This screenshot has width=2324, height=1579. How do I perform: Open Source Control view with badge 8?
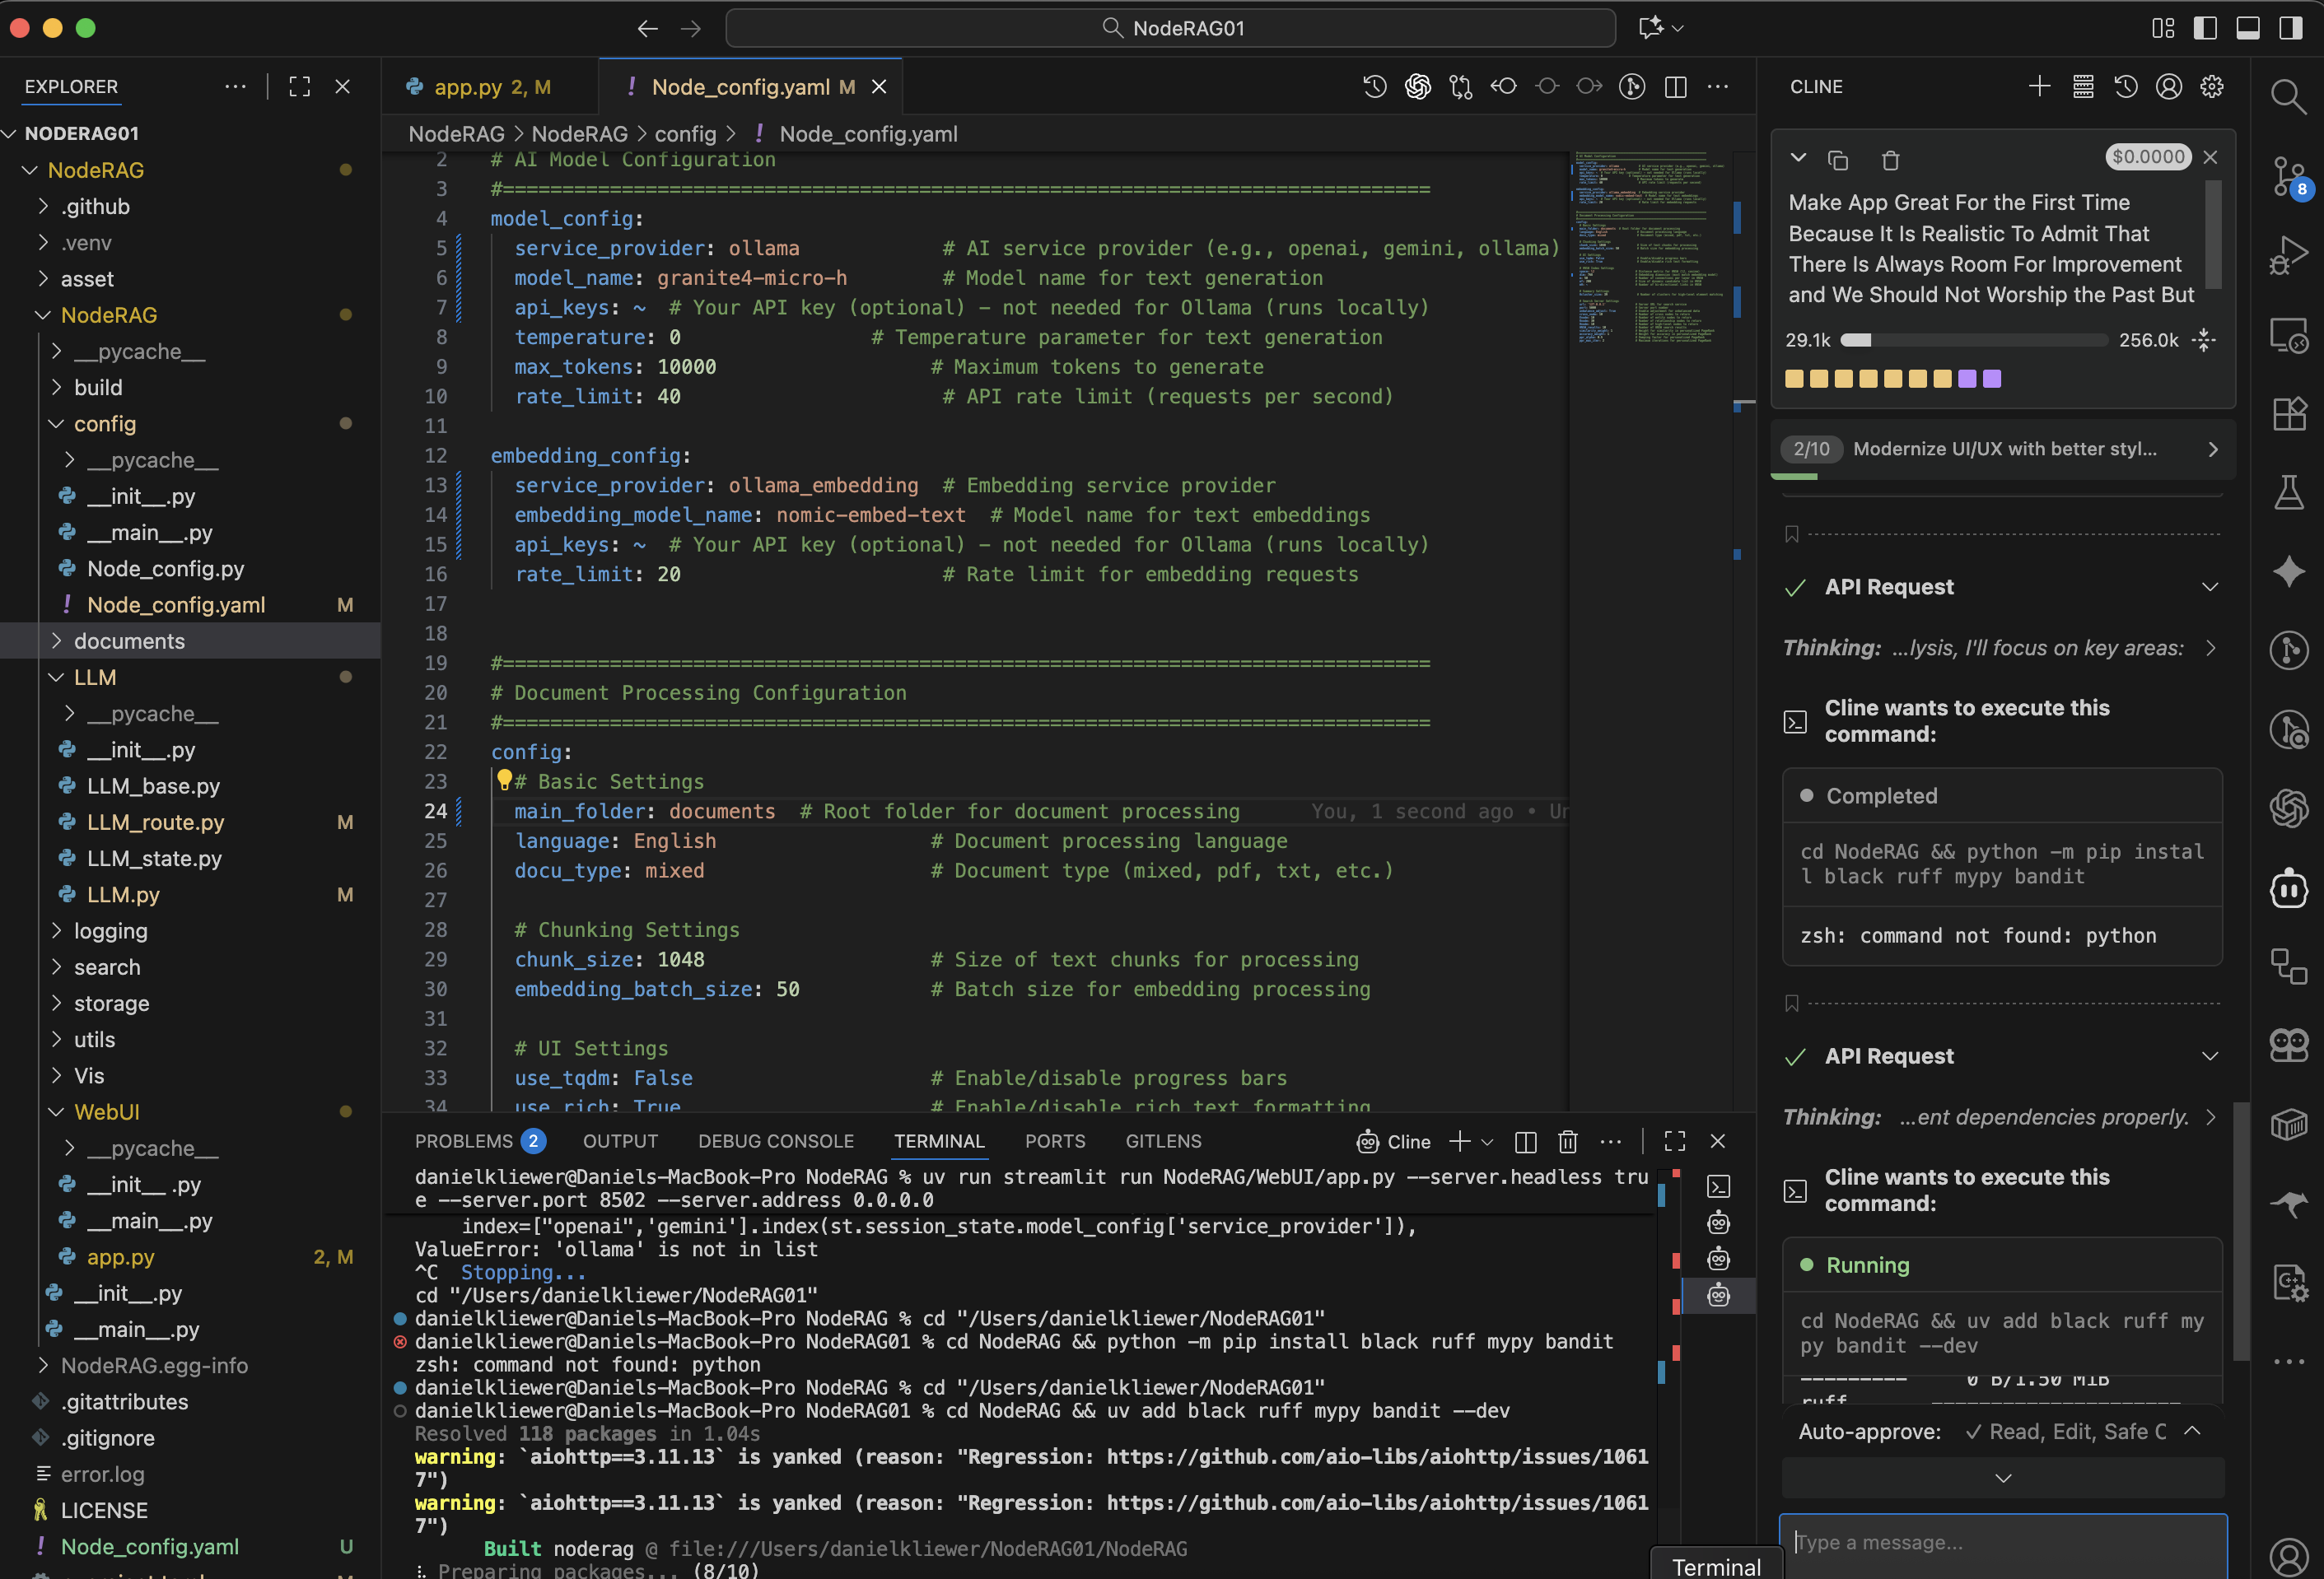[2288, 176]
